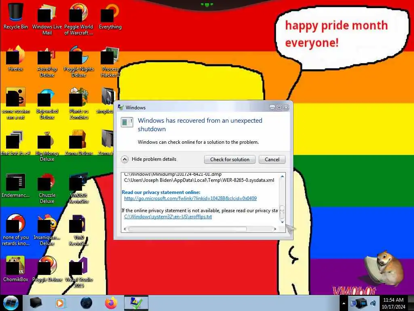Close the Windows recovery dialog
The width and height of the screenshot is (414, 311).
[286, 107]
